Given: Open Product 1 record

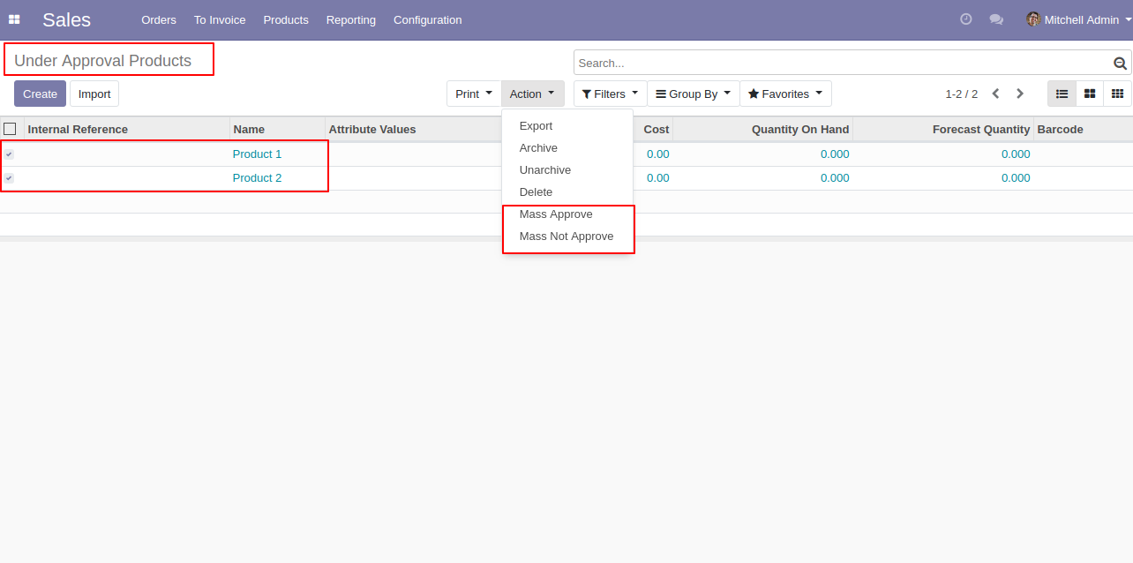Looking at the screenshot, I should point(258,154).
